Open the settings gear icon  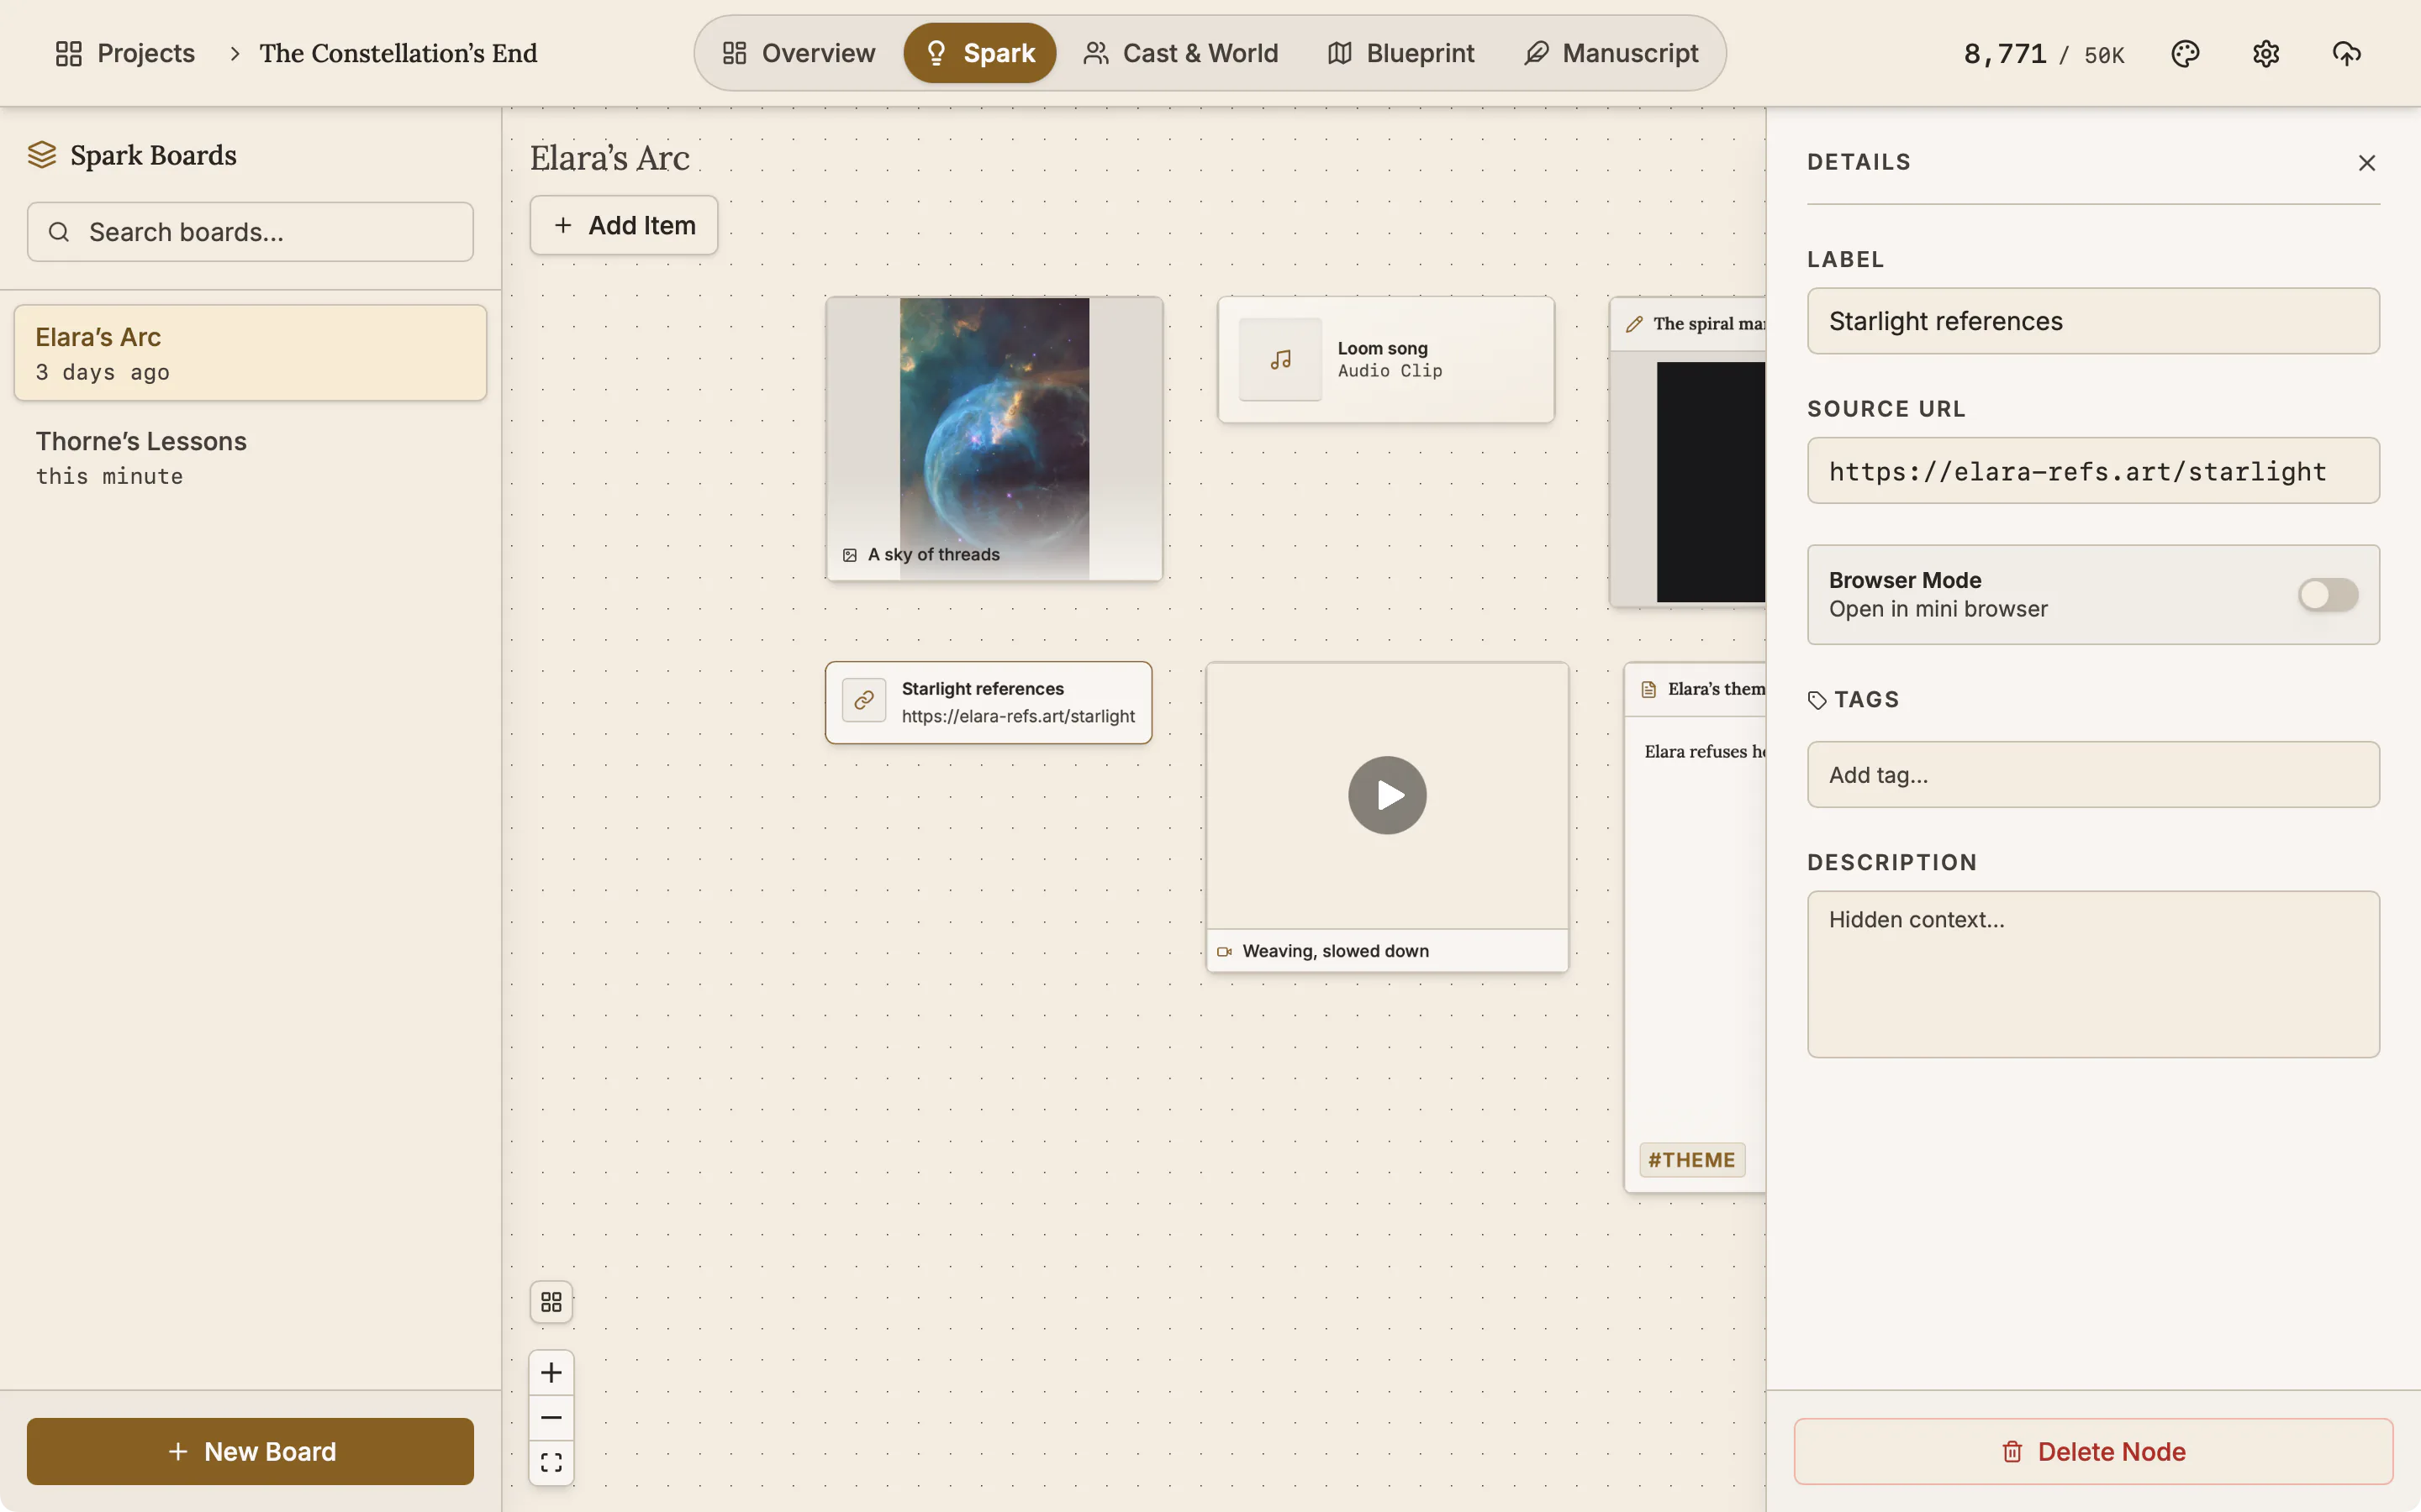[x=2266, y=53]
